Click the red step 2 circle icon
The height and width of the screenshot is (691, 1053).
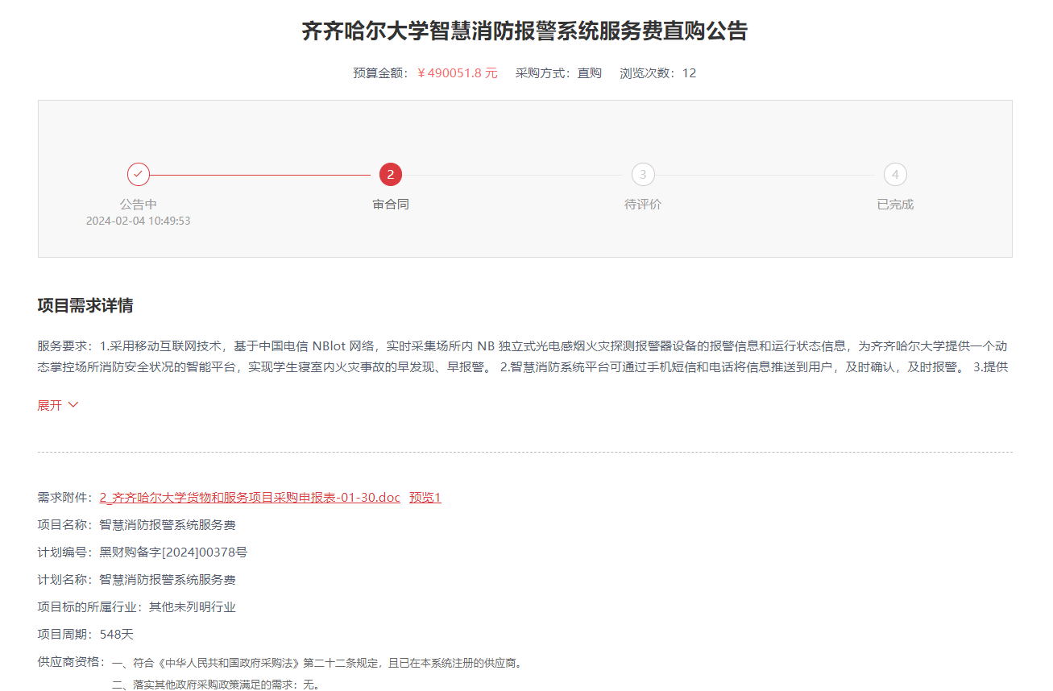click(391, 174)
